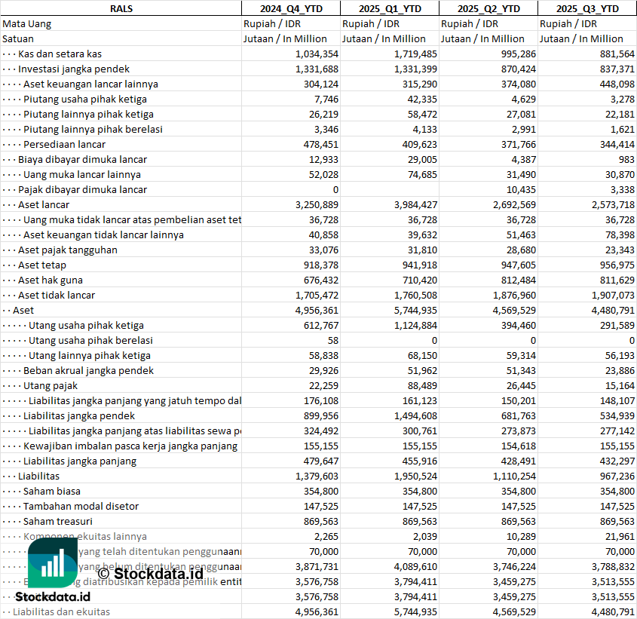The height and width of the screenshot is (619, 637).
Task: Click Liabilitas value 1,950,524
Action: pyautogui.click(x=415, y=475)
